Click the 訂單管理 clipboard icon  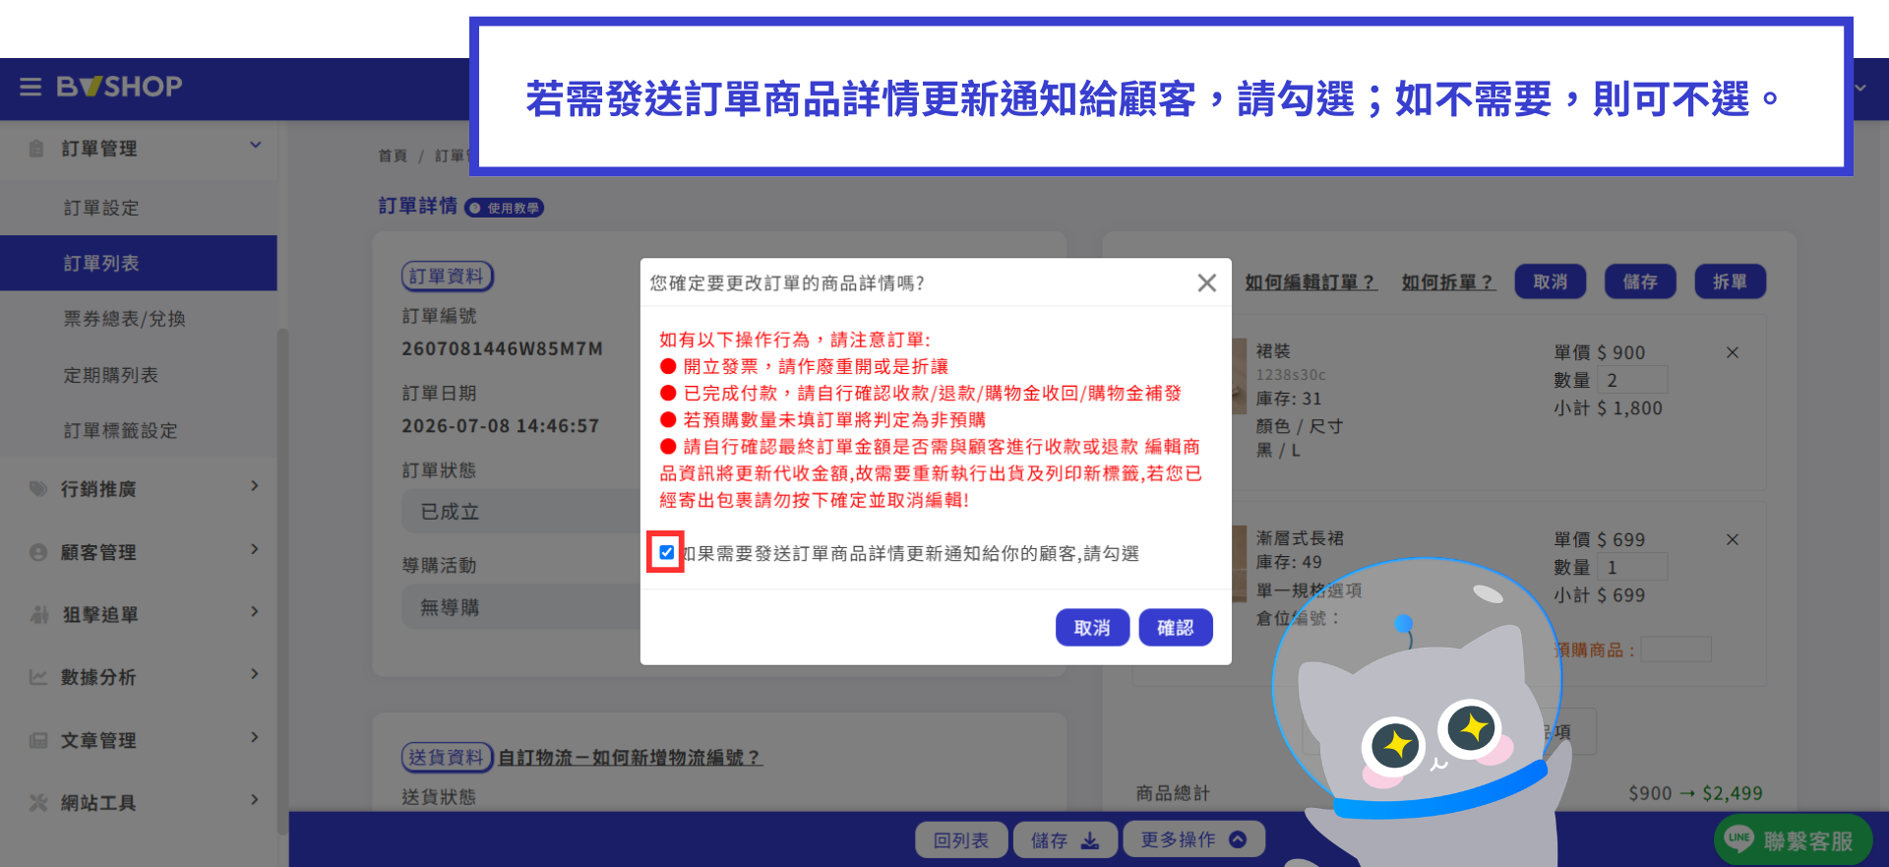pos(36,149)
